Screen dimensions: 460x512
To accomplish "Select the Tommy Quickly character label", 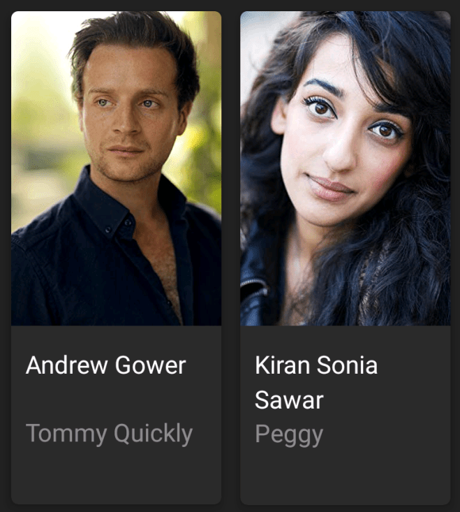I will pyautogui.click(x=109, y=434).
